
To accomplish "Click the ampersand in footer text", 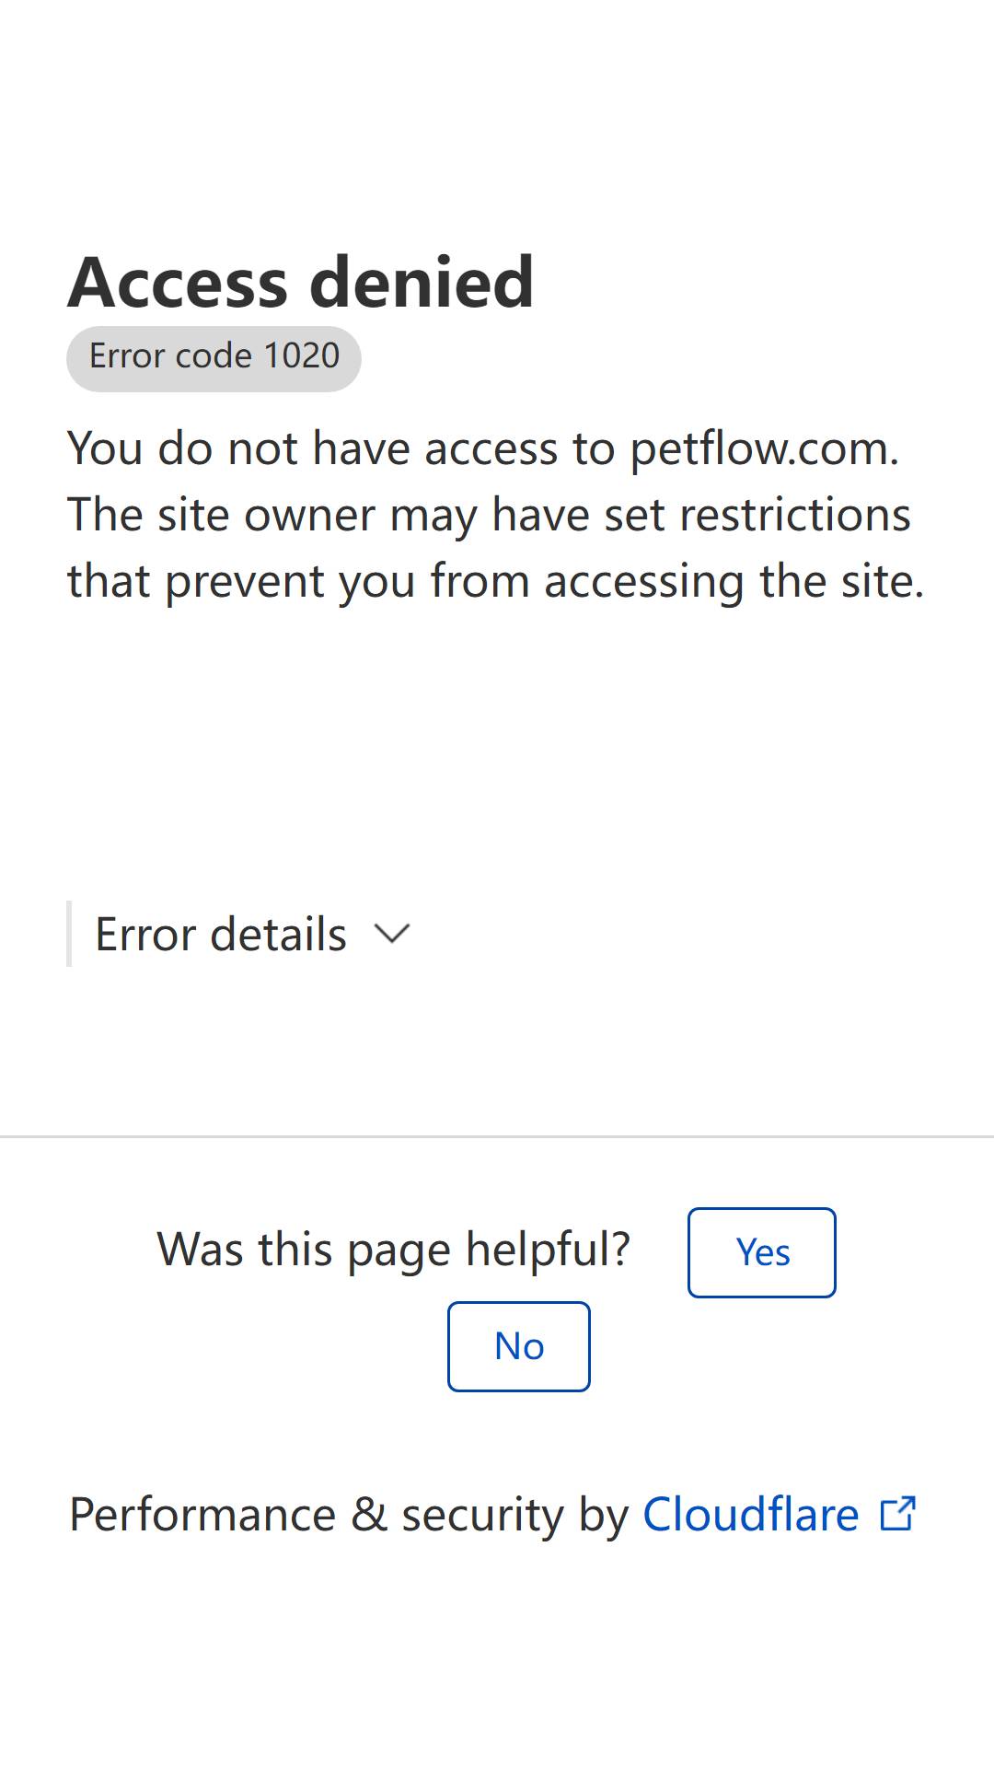I will tap(369, 1515).
